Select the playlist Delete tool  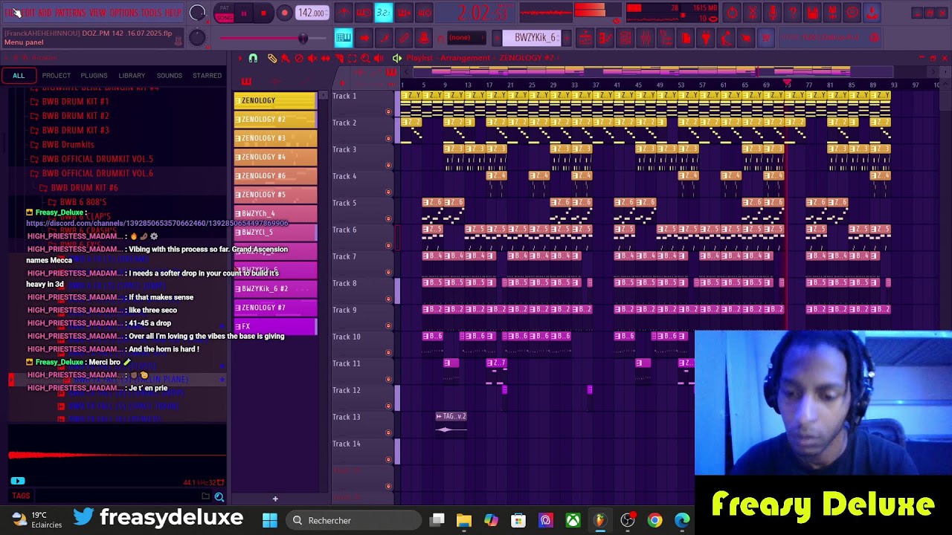click(x=299, y=58)
